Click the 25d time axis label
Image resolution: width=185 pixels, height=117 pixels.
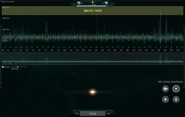point(159,50)
